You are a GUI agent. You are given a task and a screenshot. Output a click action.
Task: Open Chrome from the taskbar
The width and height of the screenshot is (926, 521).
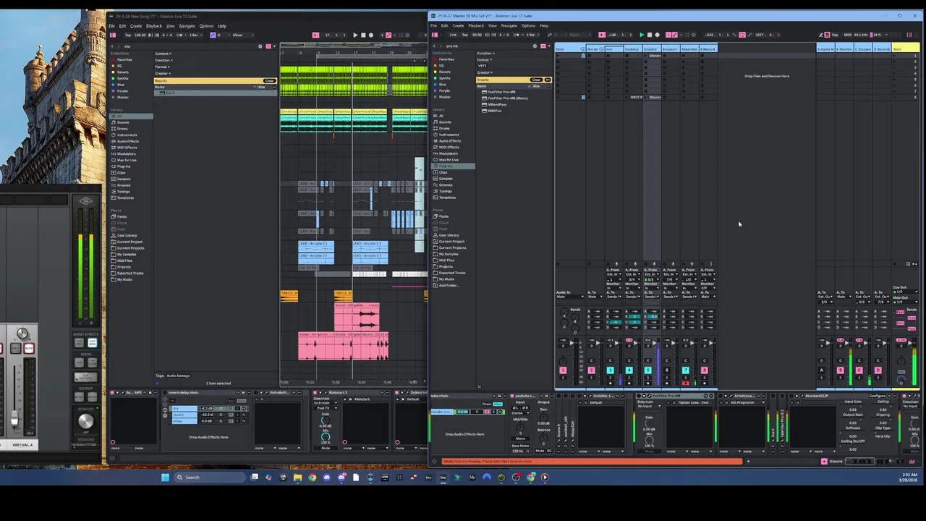pyautogui.click(x=312, y=477)
